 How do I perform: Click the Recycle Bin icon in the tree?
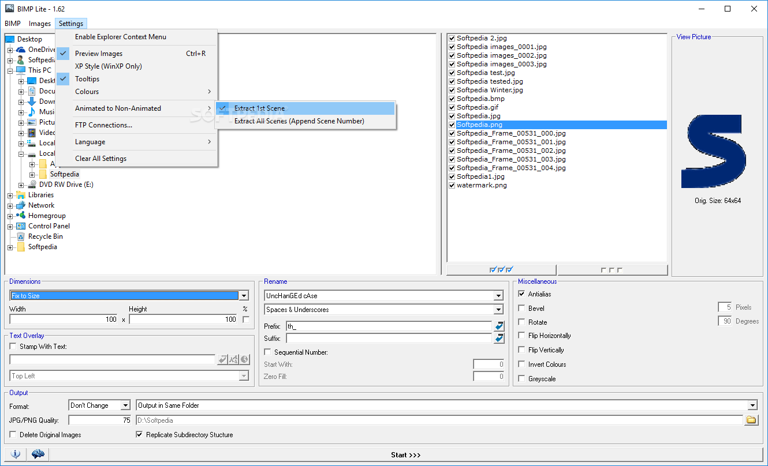click(21, 236)
